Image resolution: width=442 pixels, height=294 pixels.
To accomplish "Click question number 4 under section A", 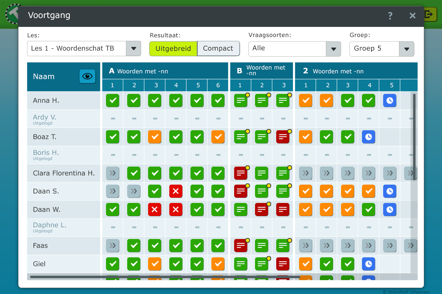I will (176, 85).
